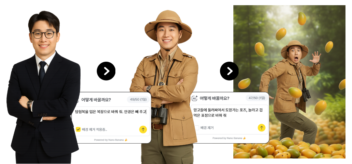Enable the unchecked 배경 제거 checkbox
This screenshot has height=164, width=352.
point(197,128)
